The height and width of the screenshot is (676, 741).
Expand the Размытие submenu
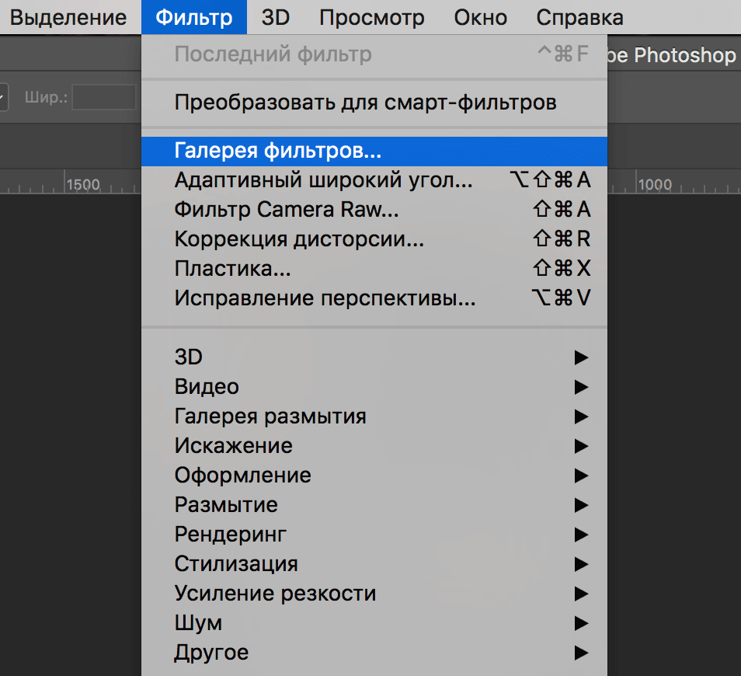pyautogui.click(x=225, y=504)
